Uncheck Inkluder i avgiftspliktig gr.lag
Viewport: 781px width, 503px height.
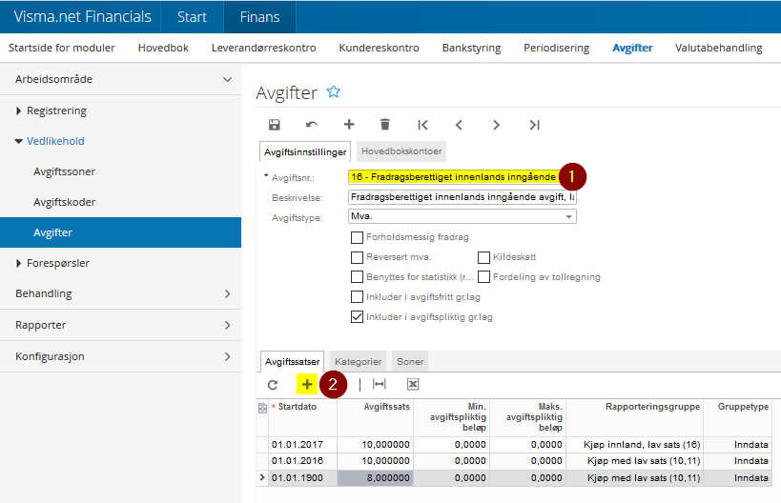pos(357,316)
